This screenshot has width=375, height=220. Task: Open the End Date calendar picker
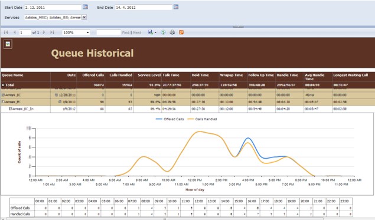tap(176, 7)
